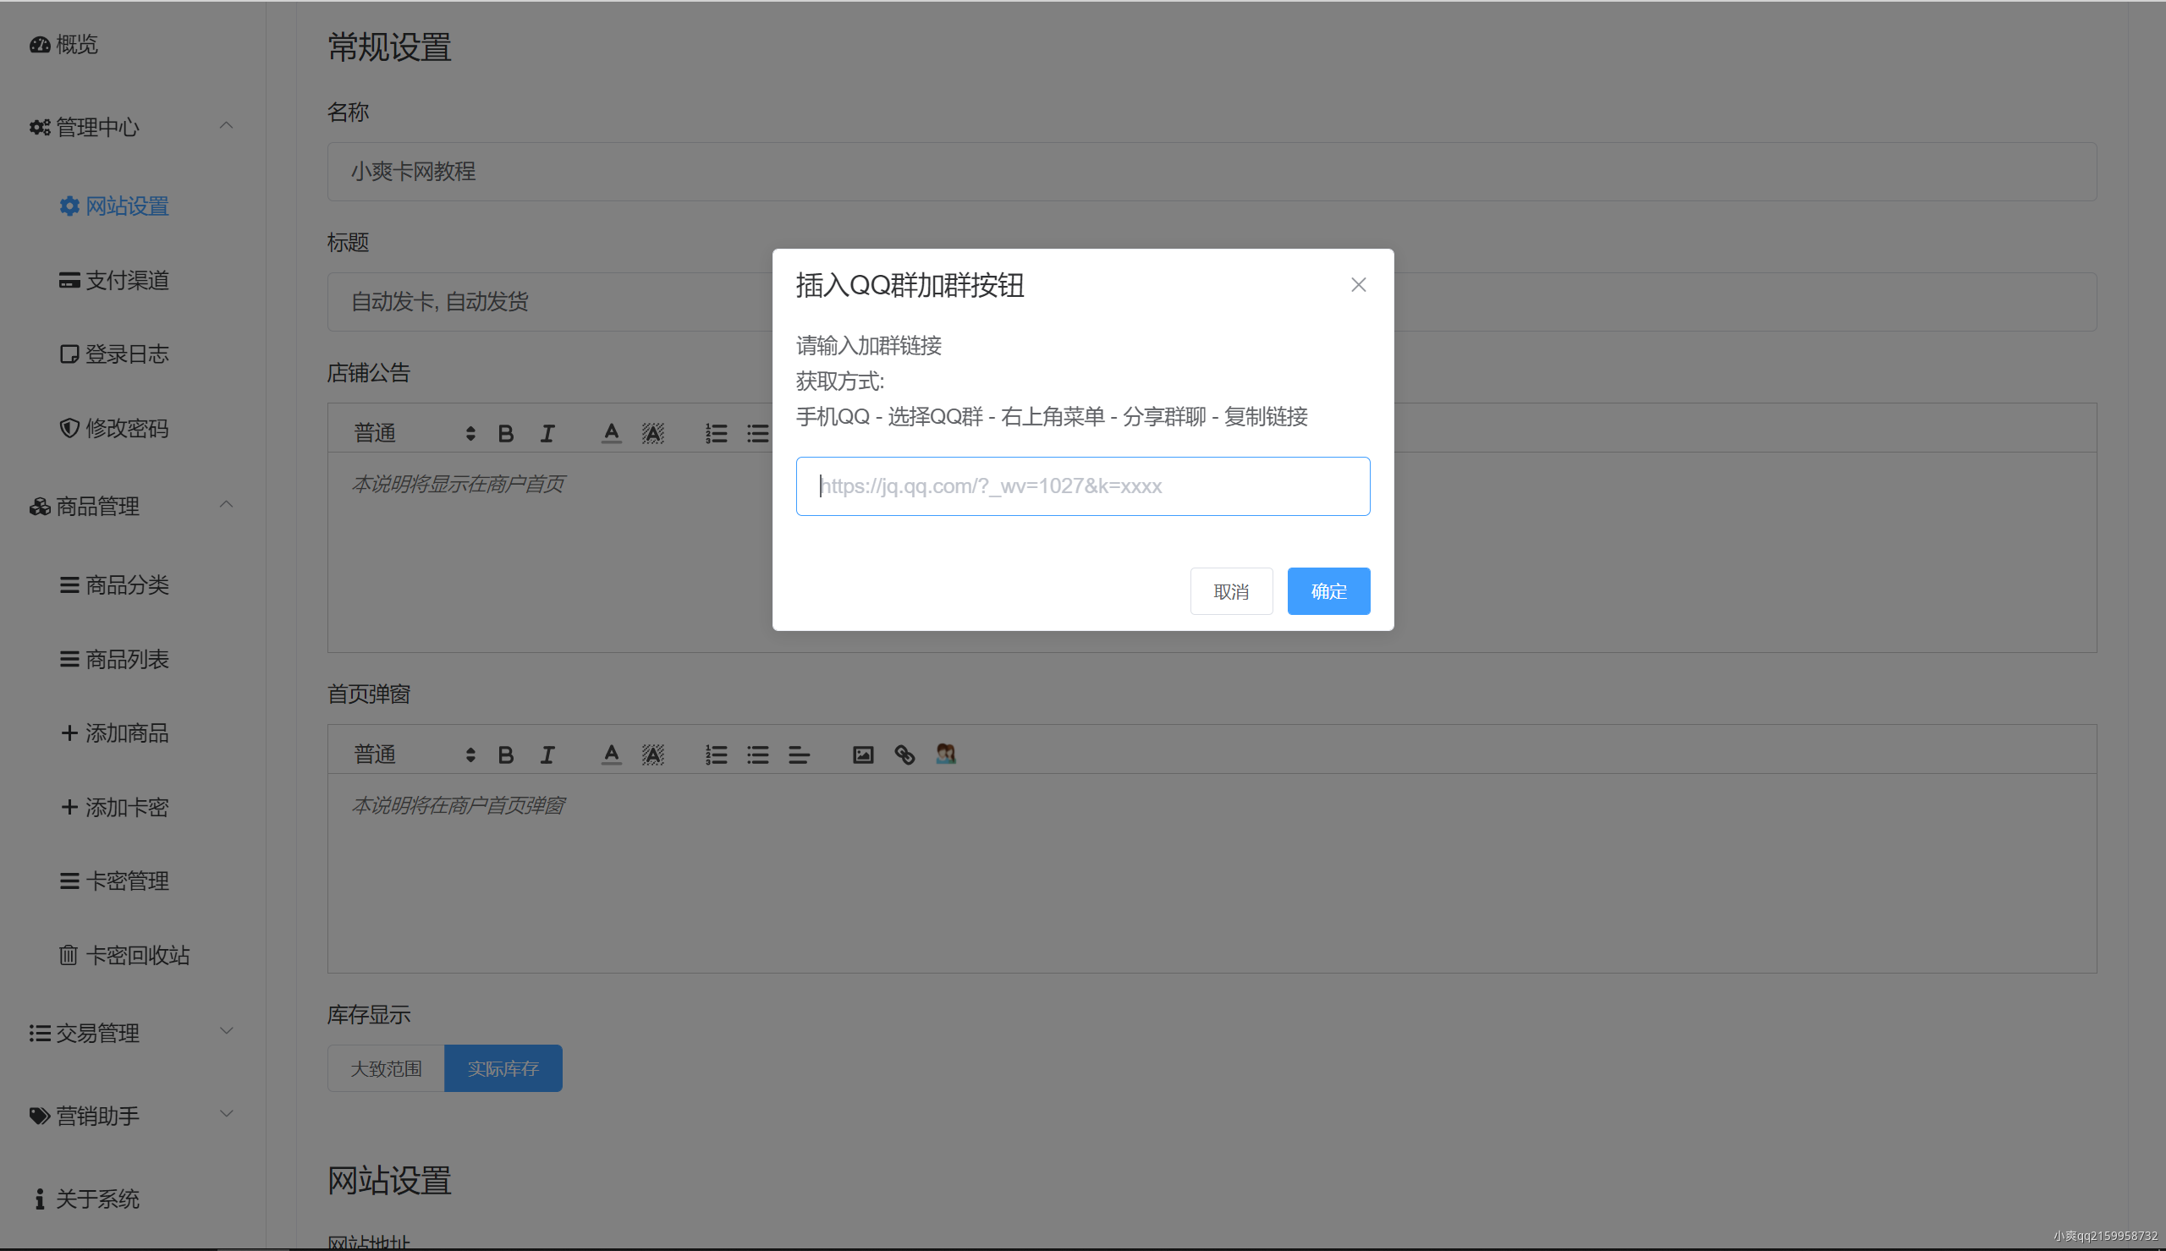Open 卡密回收站 recycle bin
The width and height of the screenshot is (2166, 1251).
(124, 956)
